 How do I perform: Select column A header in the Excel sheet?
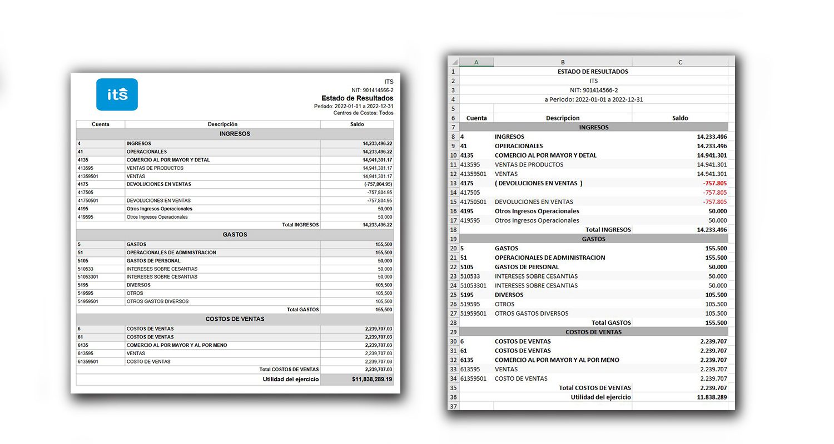tap(476, 62)
